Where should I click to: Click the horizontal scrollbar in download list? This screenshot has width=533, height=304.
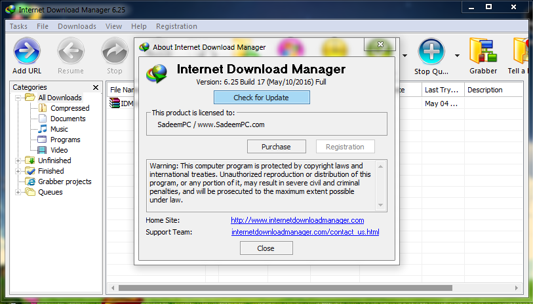click(x=285, y=288)
